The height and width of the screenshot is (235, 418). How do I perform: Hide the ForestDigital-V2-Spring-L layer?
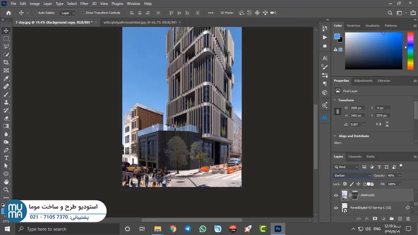click(336, 208)
